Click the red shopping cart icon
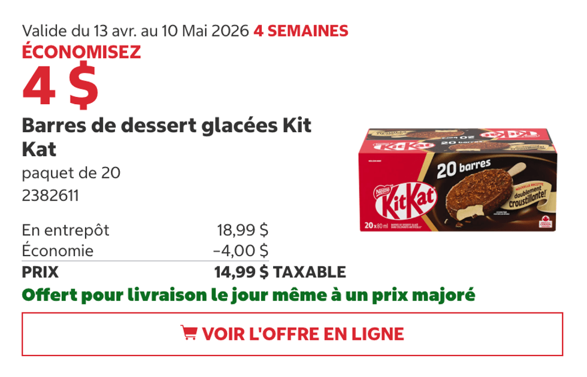587x377 pixels. click(189, 332)
